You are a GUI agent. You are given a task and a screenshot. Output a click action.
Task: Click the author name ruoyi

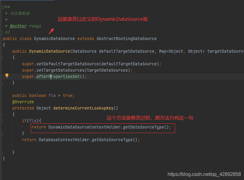(35, 26)
